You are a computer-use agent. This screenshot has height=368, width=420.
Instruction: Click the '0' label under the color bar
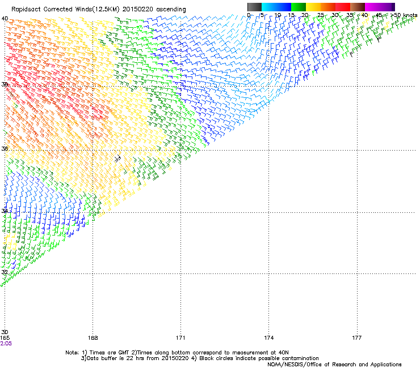coord(249,15)
